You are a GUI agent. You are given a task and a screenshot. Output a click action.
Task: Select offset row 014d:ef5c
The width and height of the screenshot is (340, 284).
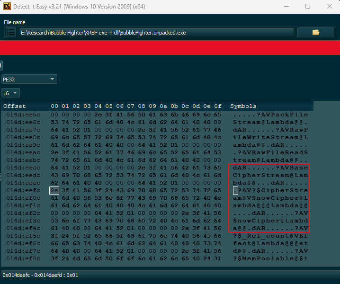click(23, 236)
